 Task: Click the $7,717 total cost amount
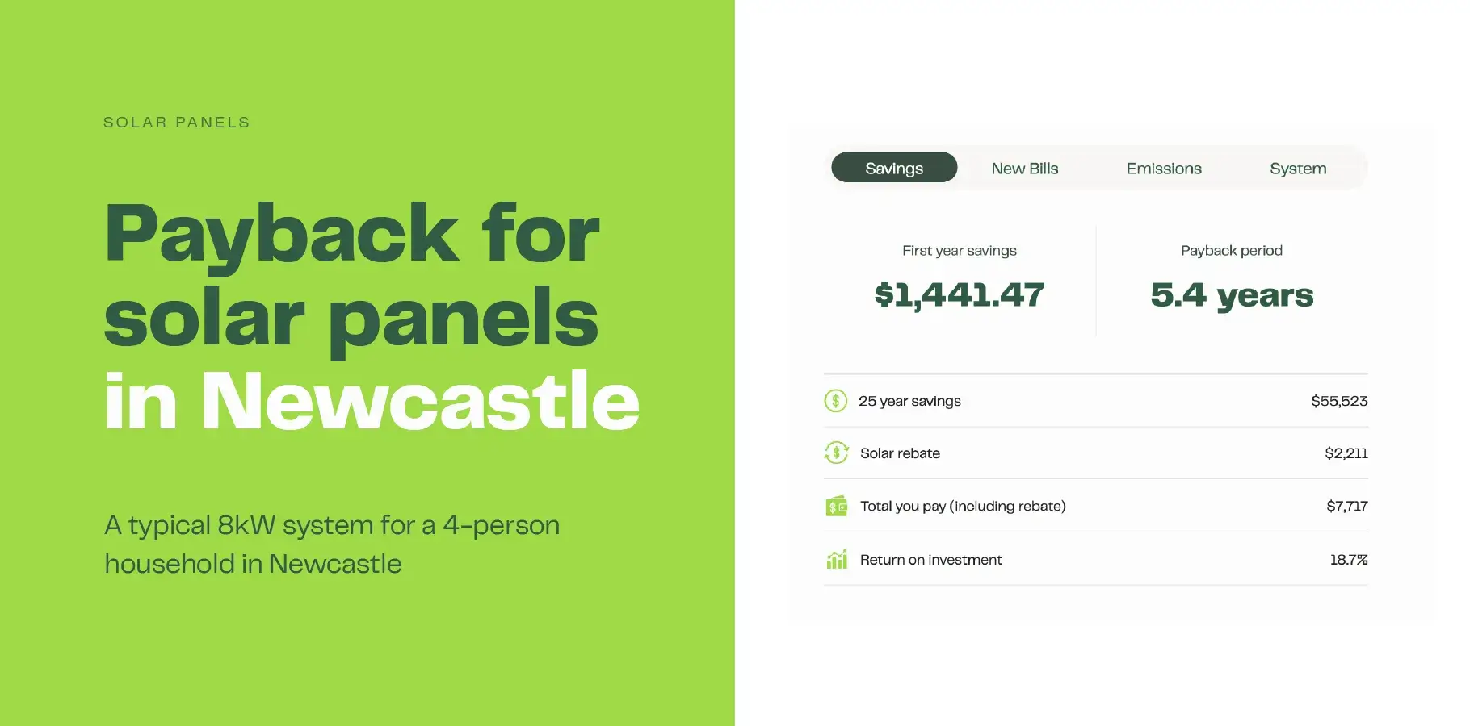[x=1346, y=506]
